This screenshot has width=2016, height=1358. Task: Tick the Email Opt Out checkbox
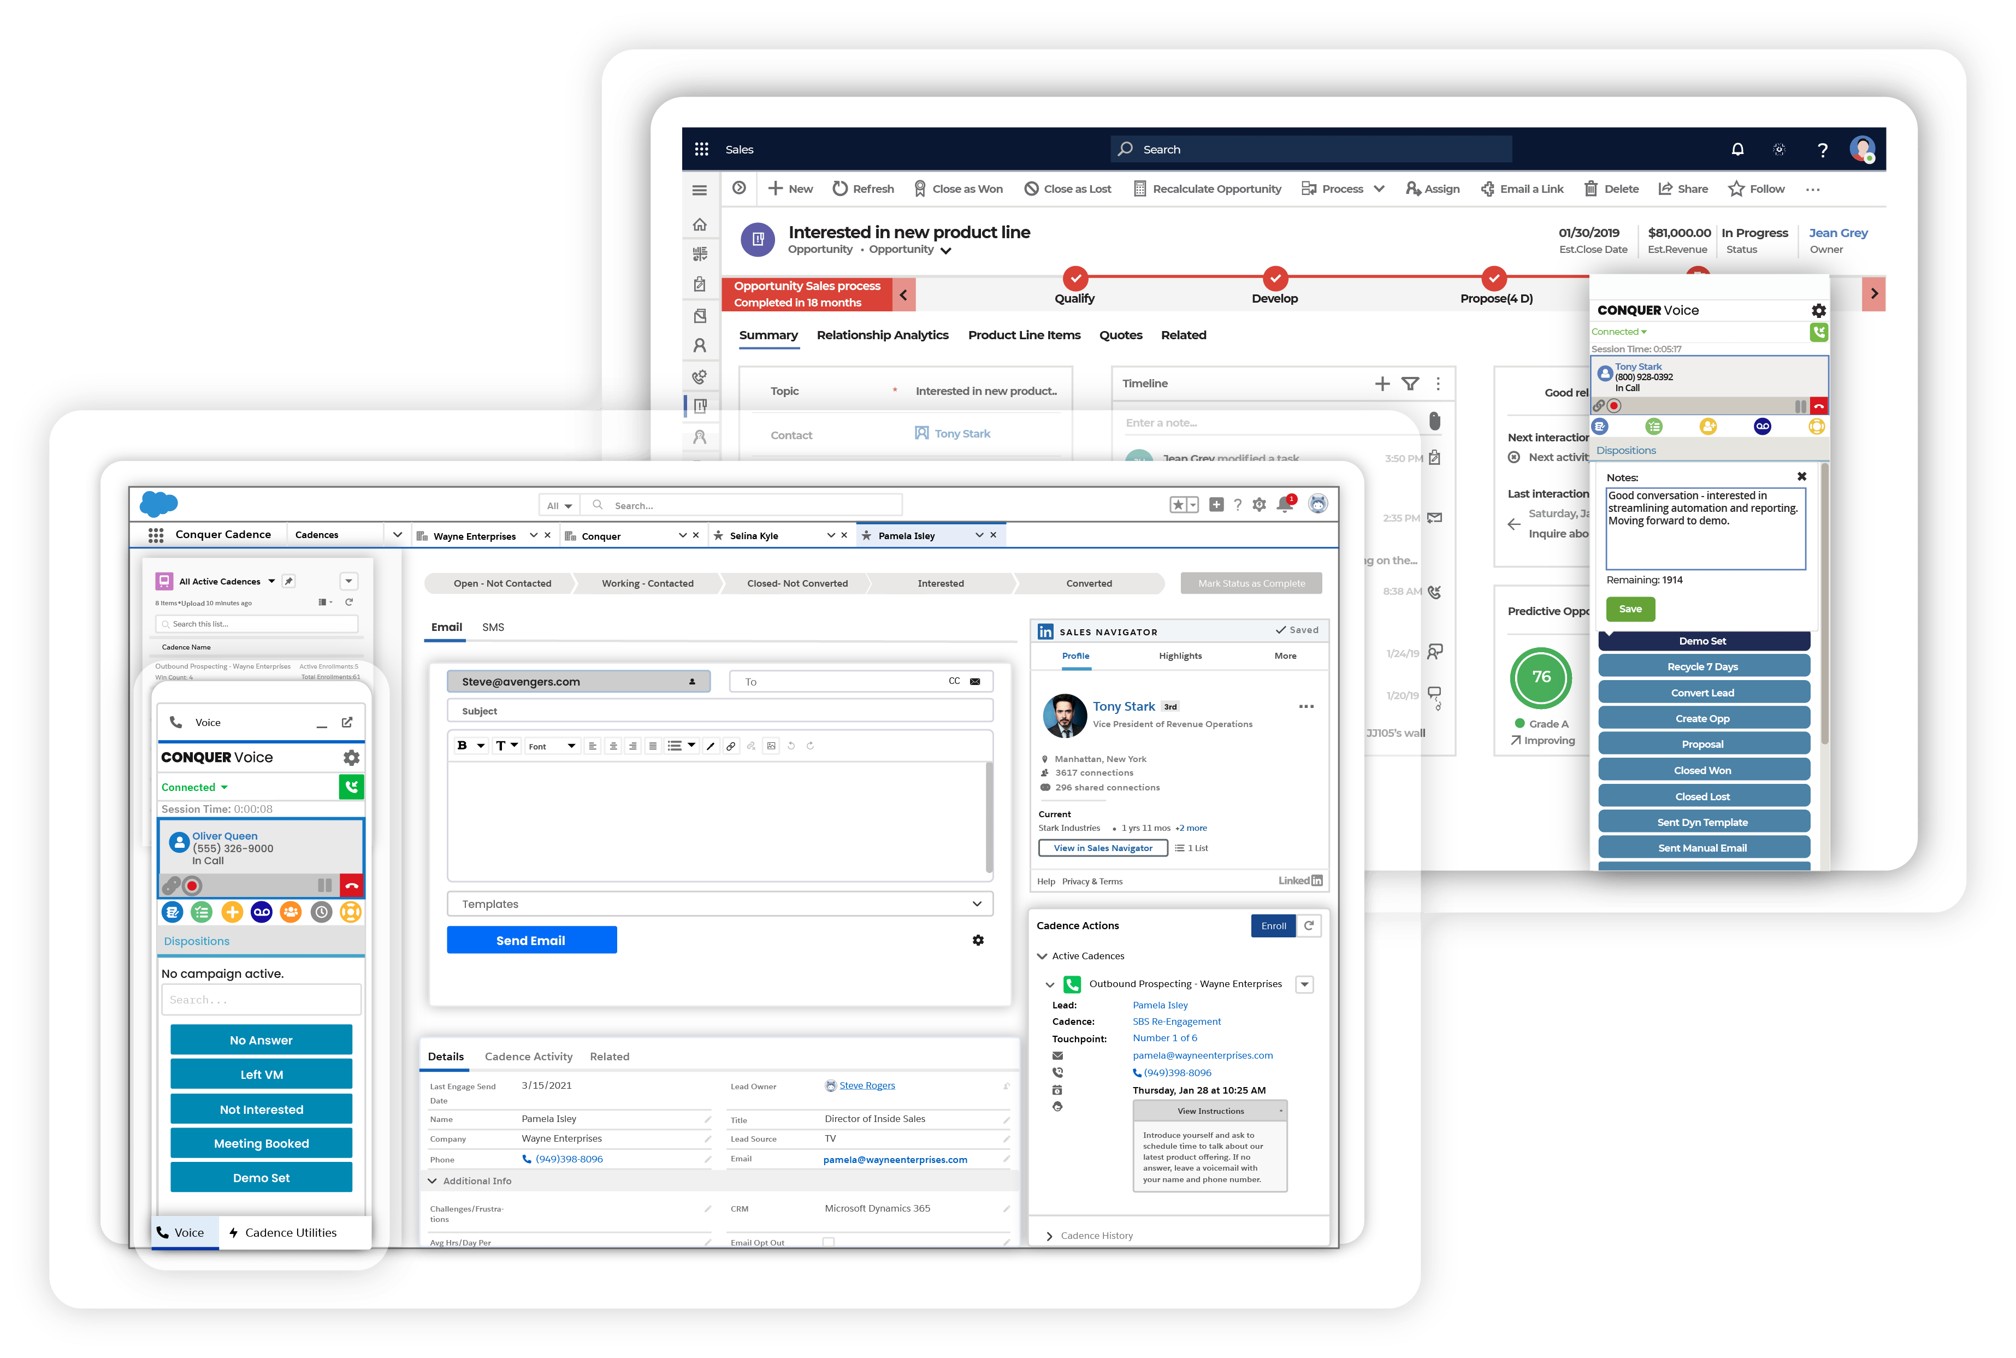coord(828,1242)
